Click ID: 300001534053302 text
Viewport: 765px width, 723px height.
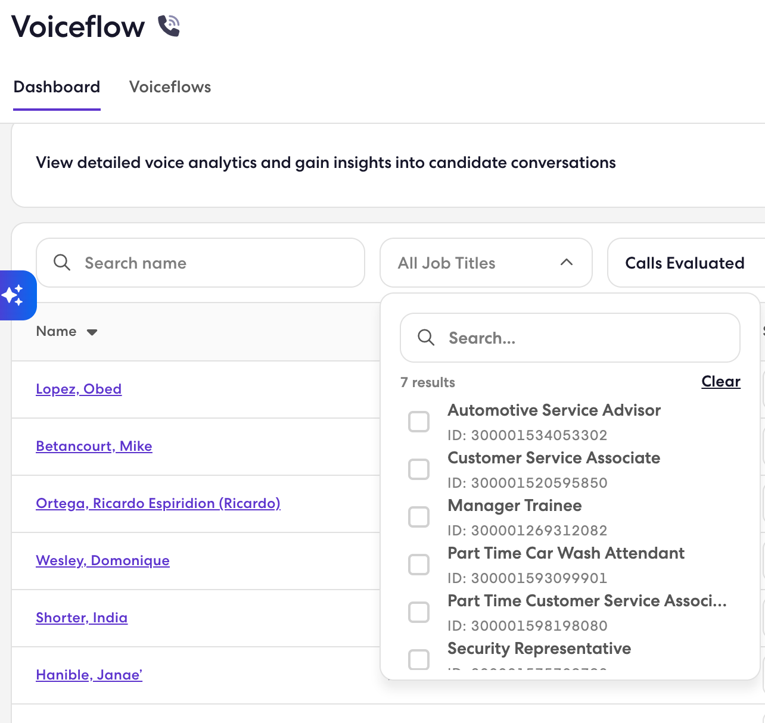pyautogui.click(x=527, y=435)
